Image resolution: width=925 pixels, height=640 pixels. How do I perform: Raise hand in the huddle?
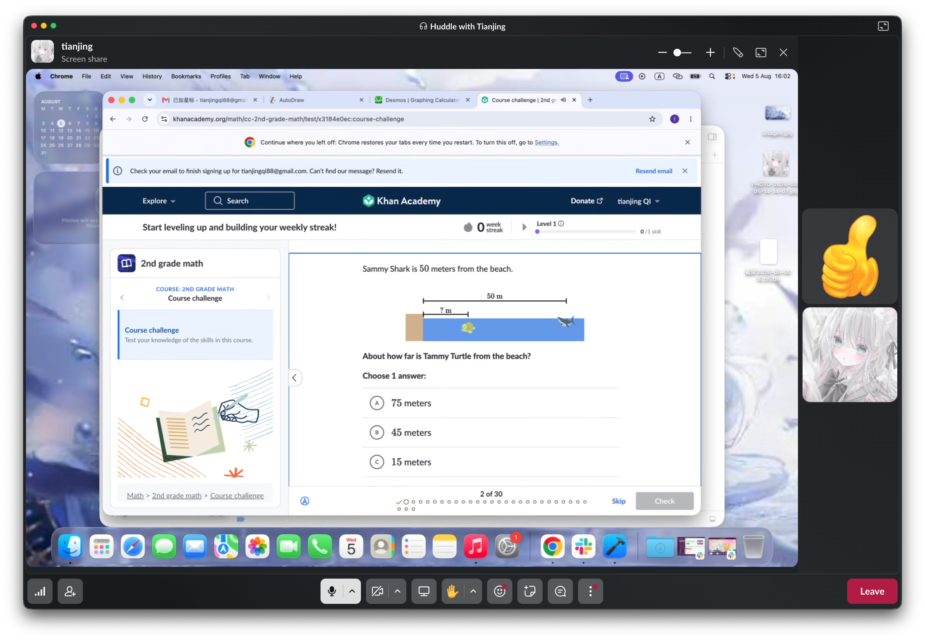pos(452,591)
